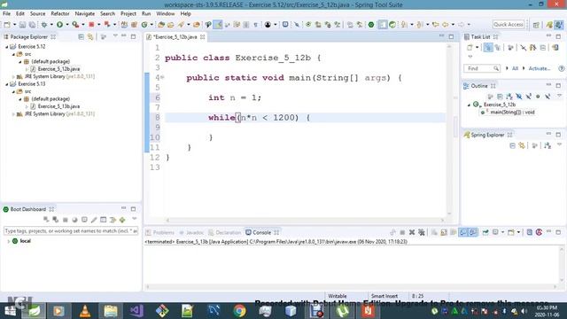The height and width of the screenshot is (319, 567).
Task: Open the Debug button dropdown arrow
Action: click(x=51, y=25)
